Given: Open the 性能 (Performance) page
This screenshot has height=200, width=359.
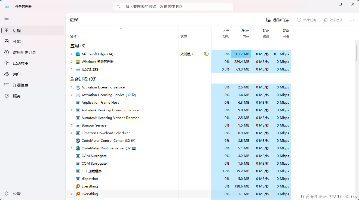Looking at the screenshot, I should point(17,42).
